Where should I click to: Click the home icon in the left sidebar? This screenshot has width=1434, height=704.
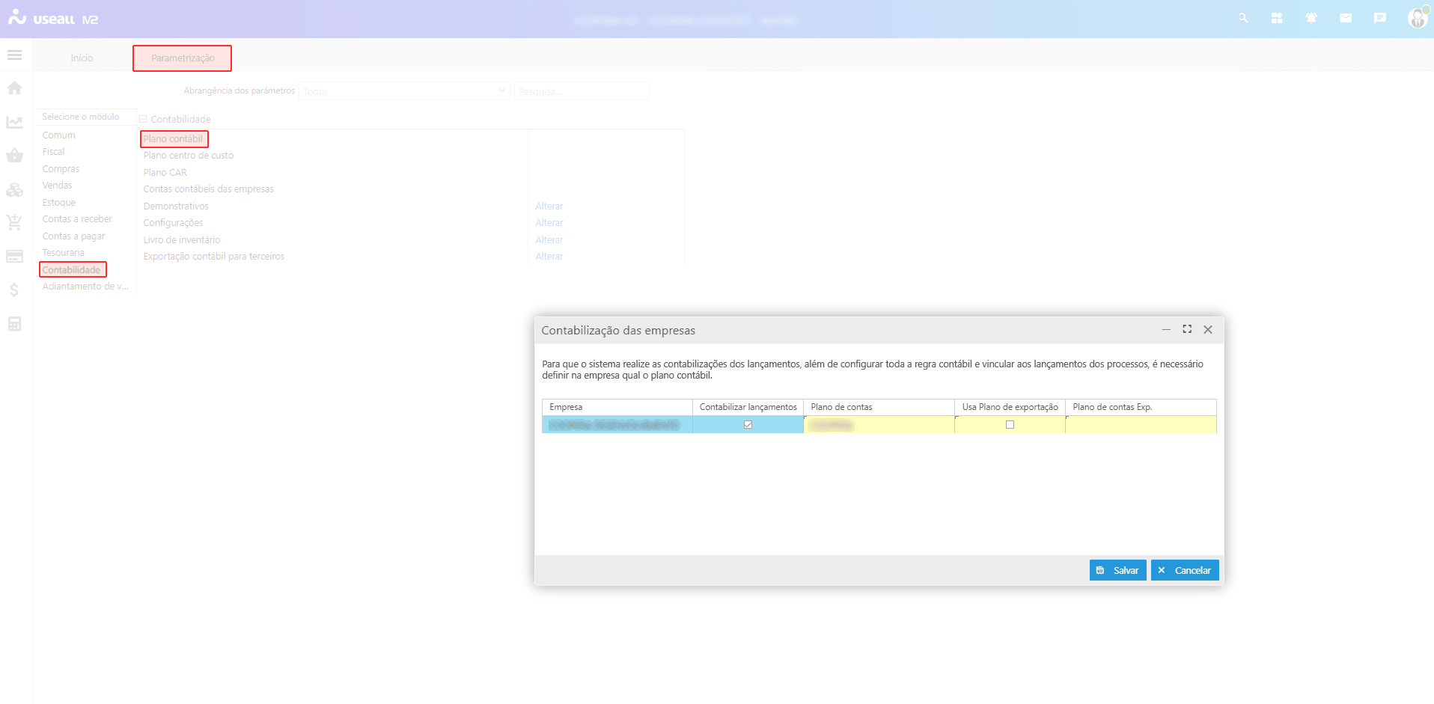coord(14,88)
